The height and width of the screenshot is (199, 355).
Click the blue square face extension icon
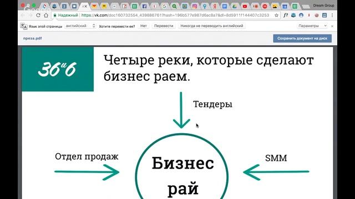click(324, 15)
